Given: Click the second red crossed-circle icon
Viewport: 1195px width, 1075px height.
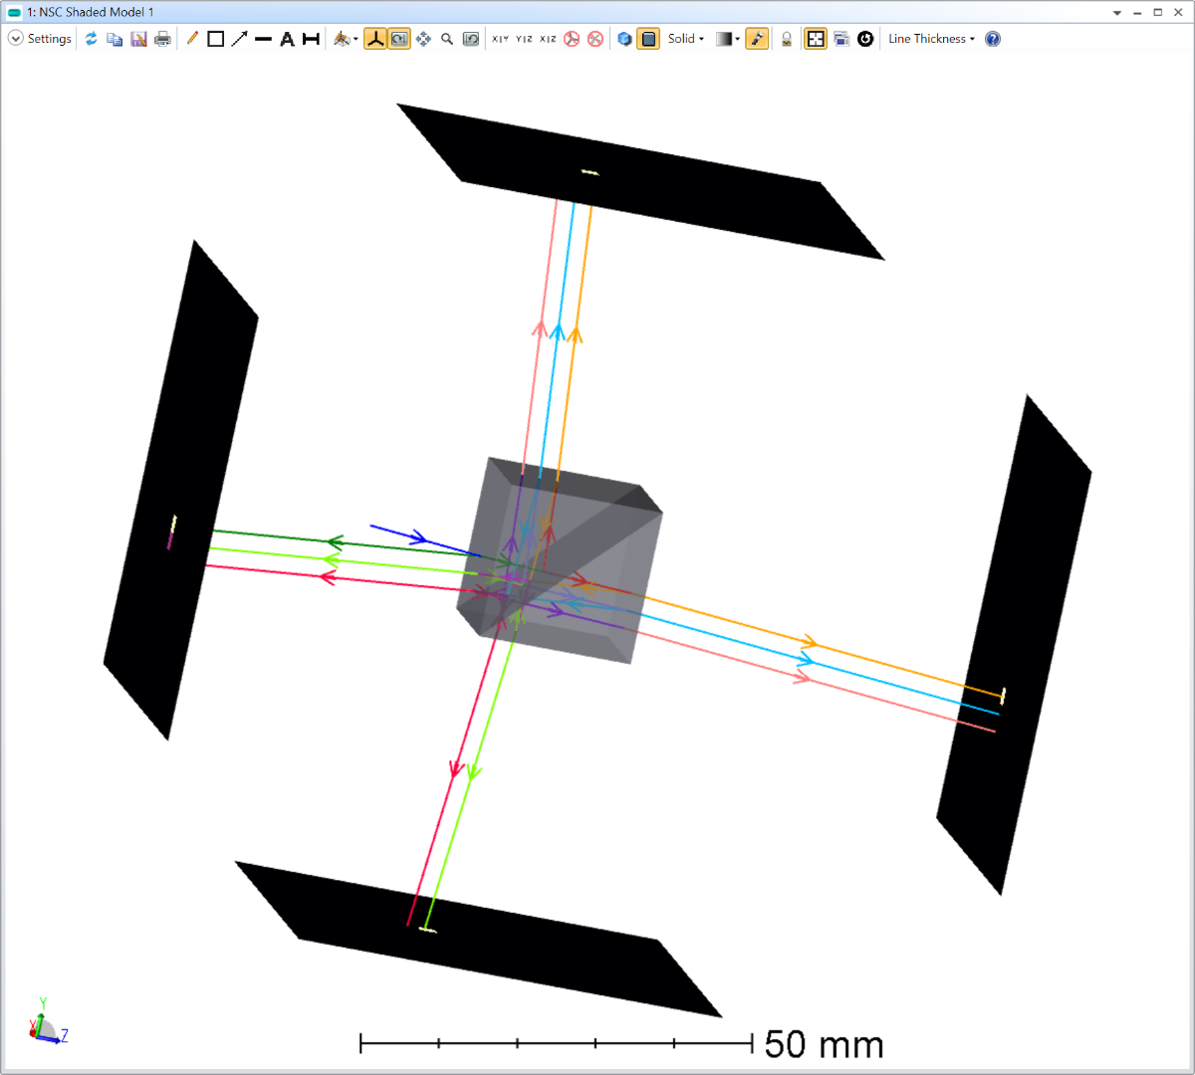Looking at the screenshot, I should tap(596, 39).
